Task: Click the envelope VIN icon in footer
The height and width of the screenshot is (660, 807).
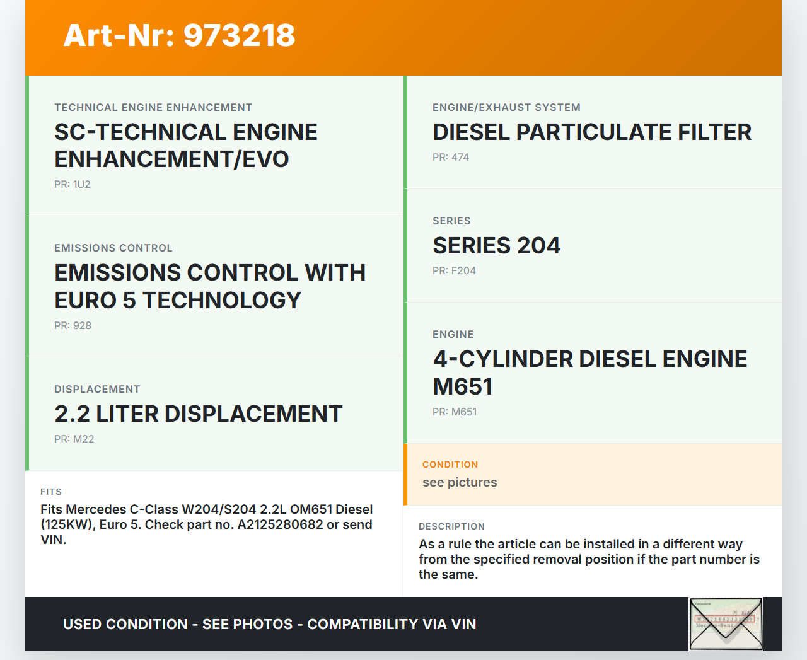Action: (x=726, y=623)
